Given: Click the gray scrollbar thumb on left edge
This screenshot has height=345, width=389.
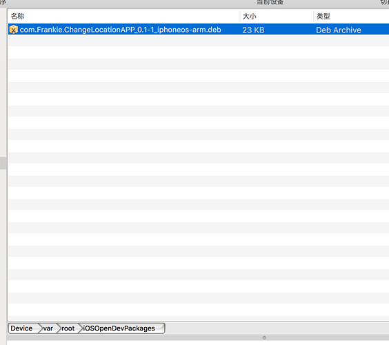Looking at the screenshot, I should (3, 163).
